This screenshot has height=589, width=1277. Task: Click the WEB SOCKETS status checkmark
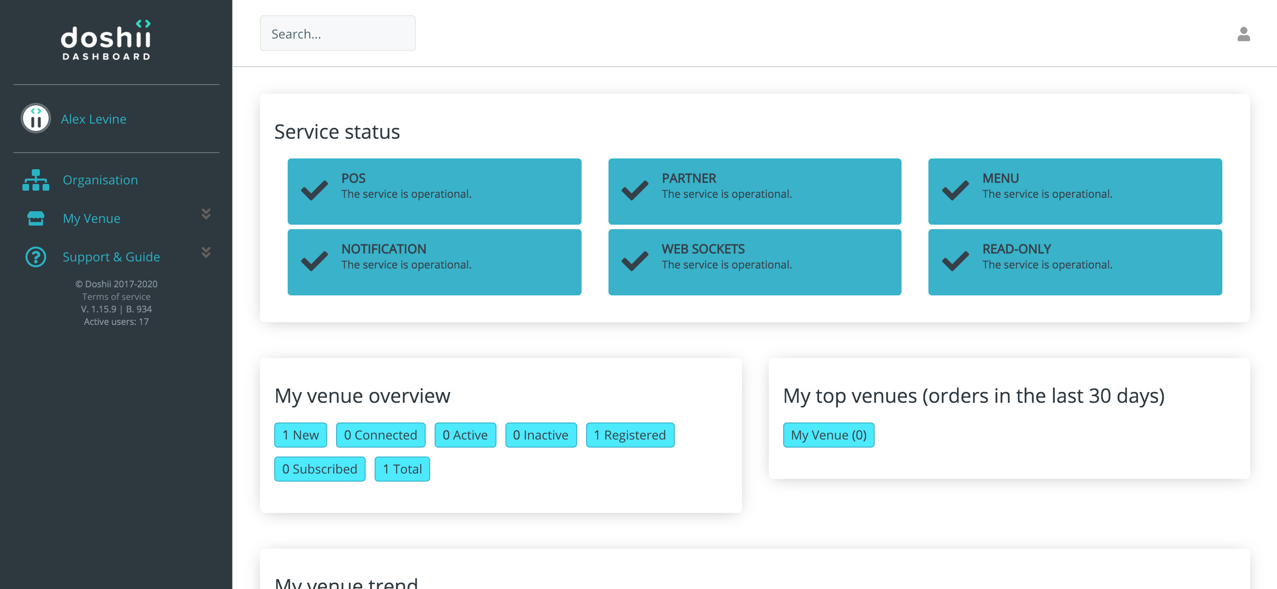634,262
